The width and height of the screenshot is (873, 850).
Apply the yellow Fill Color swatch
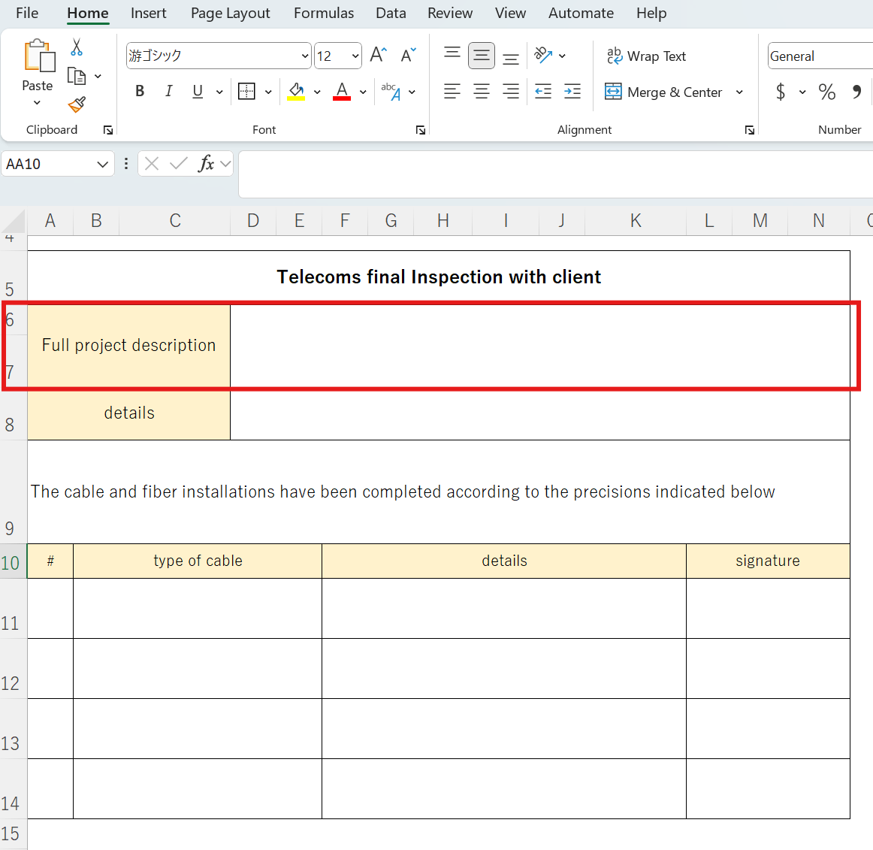[x=296, y=92]
